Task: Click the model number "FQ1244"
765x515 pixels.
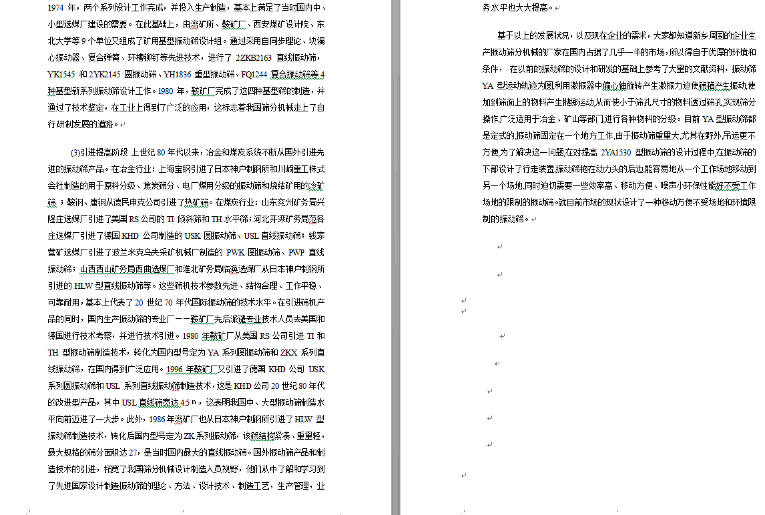Action: tap(254, 75)
